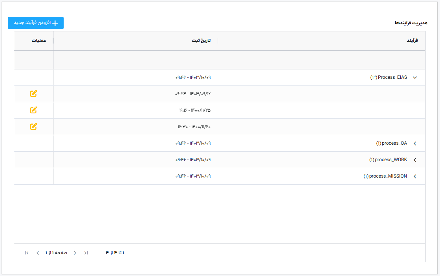The image size is (440, 276).
Task: Select the process_WORK row label
Action: tap(388, 160)
